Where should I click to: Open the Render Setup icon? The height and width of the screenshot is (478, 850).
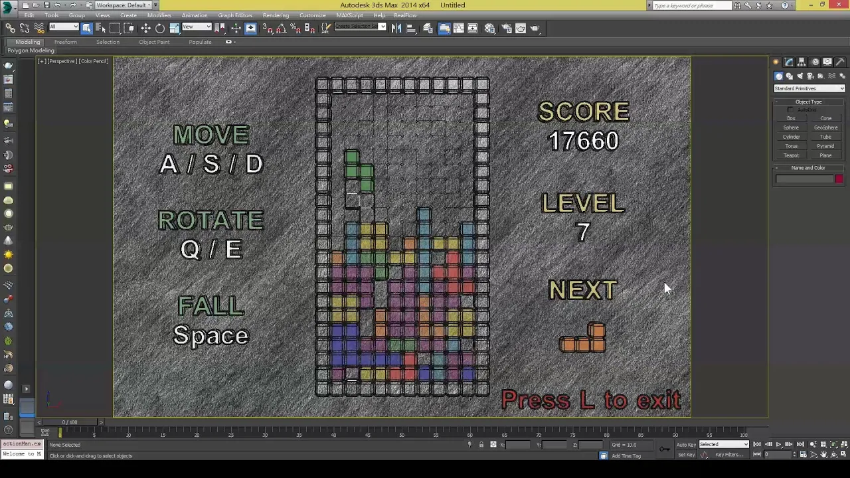pos(506,28)
